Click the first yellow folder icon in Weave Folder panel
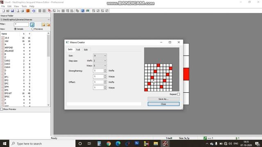 pos(43,24)
